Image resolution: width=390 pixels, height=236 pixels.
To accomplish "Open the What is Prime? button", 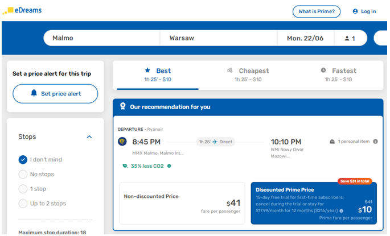I will coord(317,11).
